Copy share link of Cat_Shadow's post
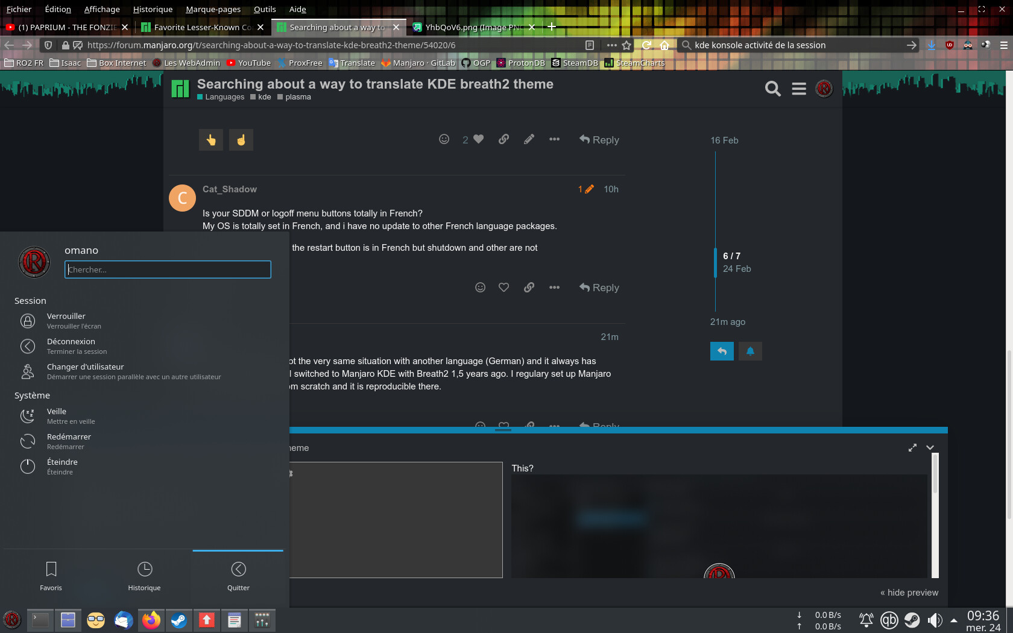The height and width of the screenshot is (633, 1013). [529, 288]
